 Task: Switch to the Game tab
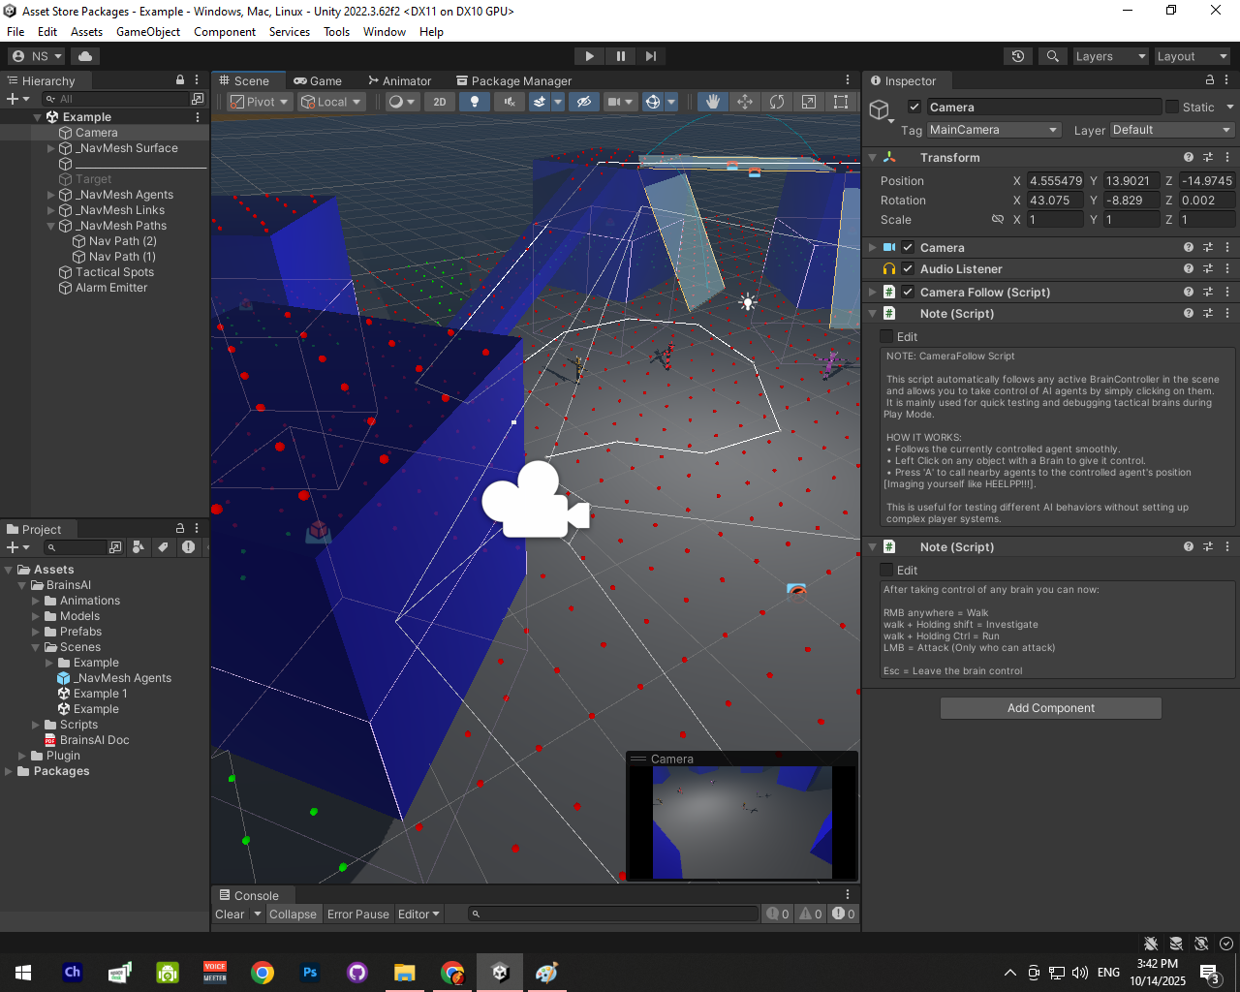pos(318,81)
